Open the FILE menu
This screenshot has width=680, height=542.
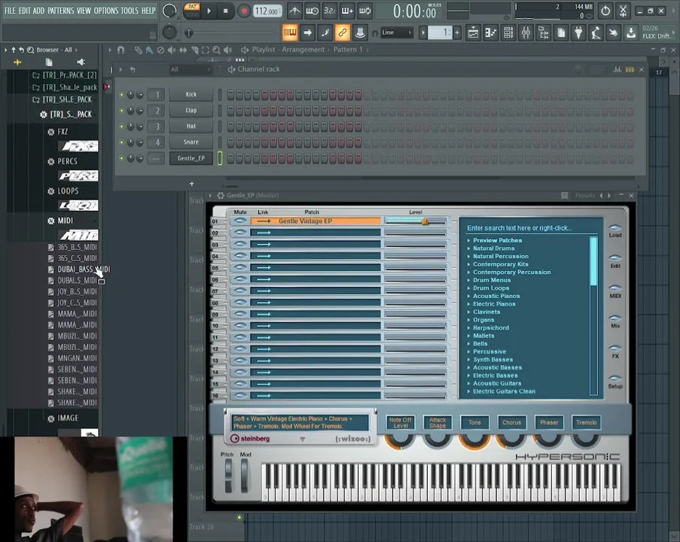click(x=10, y=11)
